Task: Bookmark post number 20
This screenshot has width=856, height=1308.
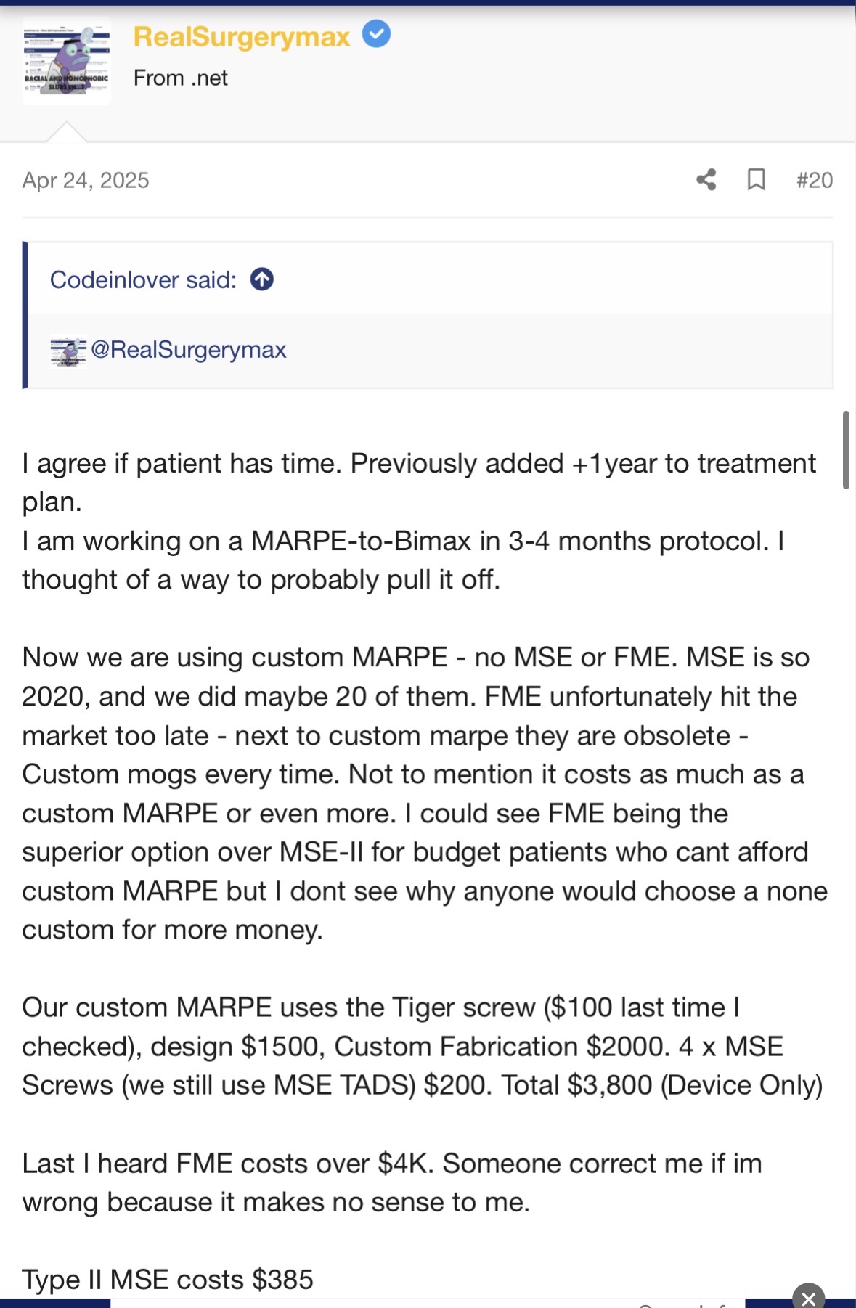Action: 756,179
